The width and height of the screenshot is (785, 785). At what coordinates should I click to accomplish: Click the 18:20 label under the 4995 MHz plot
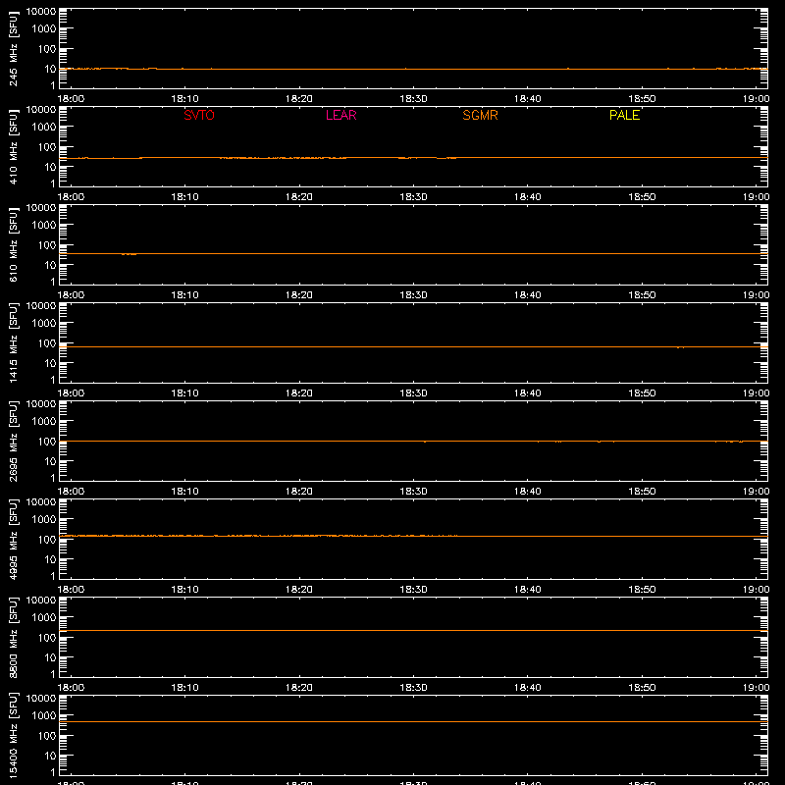pyautogui.click(x=299, y=590)
